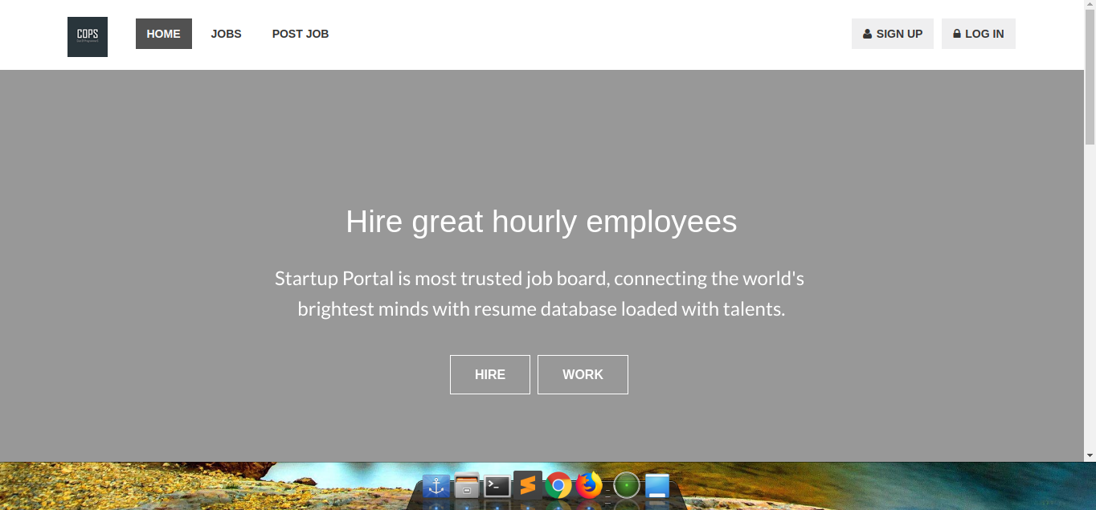Screen dimensions: 1096x510
Task: Click the COPS logo in the navbar
Action: pos(88,37)
